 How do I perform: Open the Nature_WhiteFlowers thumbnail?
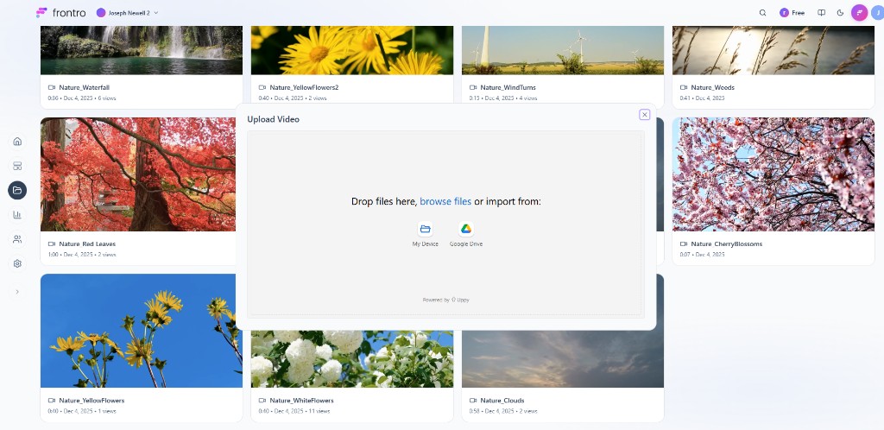coord(352,358)
